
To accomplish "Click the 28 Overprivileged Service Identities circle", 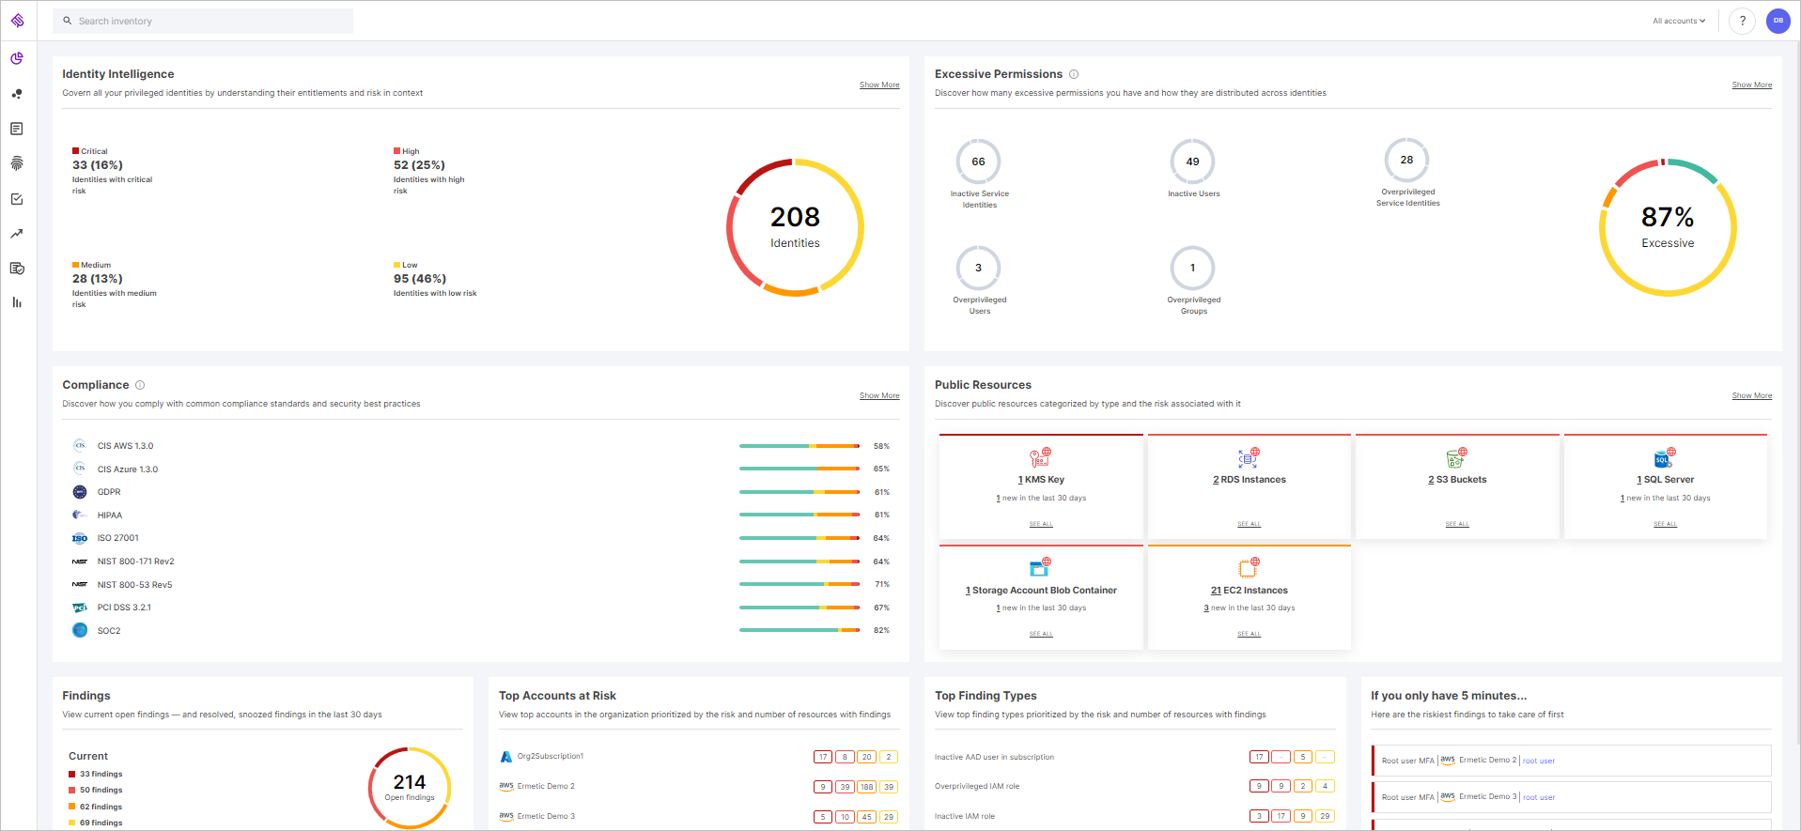I will (x=1406, y=160).
